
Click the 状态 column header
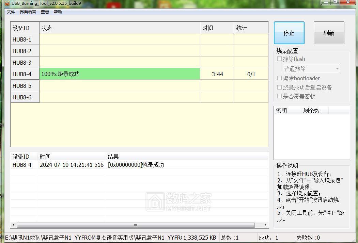(x=120, y=28)
